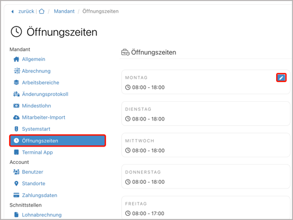This screenshot has height=220, width=293.
Task: Click the banknote icon beside Mindestlohn
Action: tap(16, 105)
